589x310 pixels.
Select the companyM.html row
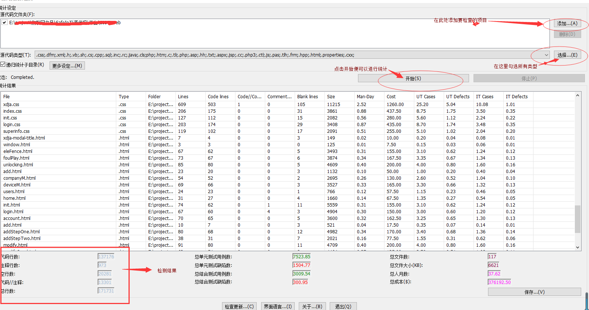pyautogui.click(x=287, y=178)
